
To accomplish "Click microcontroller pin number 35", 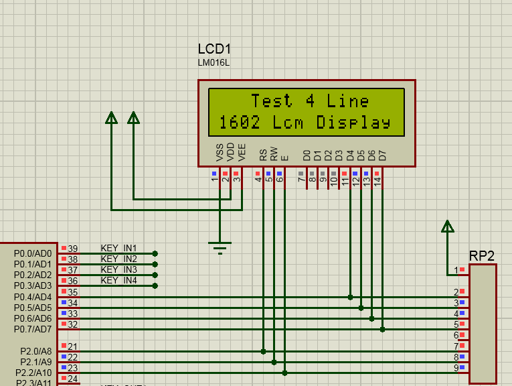I will pyautogui.click(x=72, y=292).
